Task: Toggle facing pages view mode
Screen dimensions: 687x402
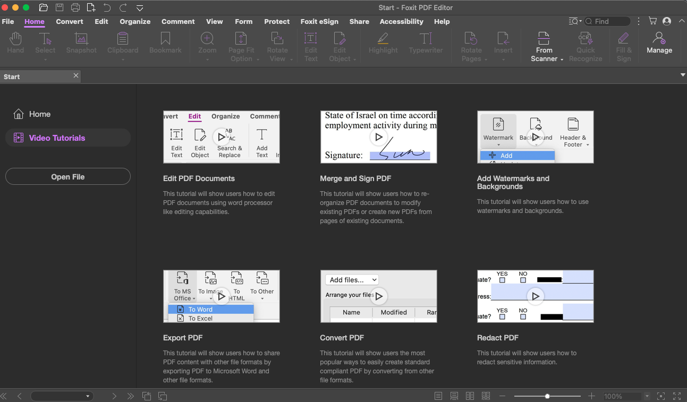Action: pyautogui.click(x=470, y=396)
